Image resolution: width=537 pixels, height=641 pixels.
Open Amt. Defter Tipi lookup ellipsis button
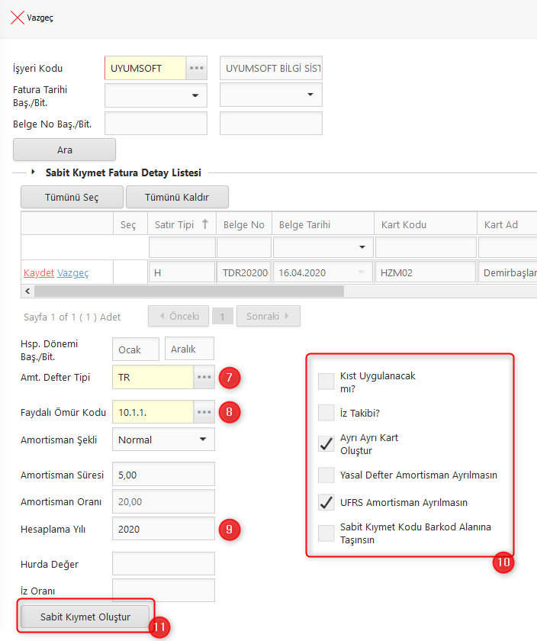(x=204, y=377)
